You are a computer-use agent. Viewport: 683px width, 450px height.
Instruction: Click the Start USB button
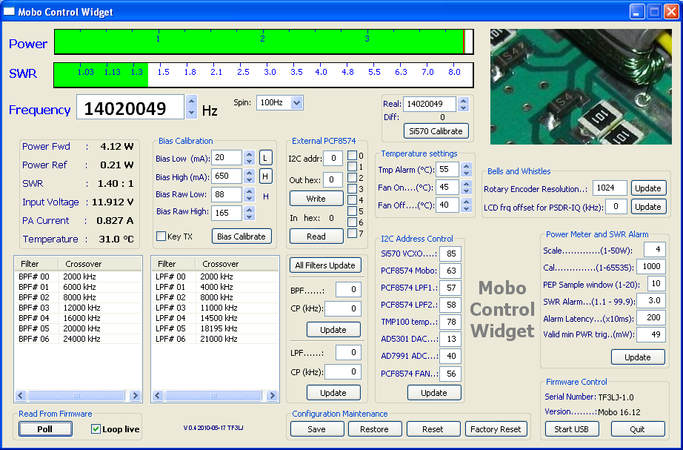(571, 429)
